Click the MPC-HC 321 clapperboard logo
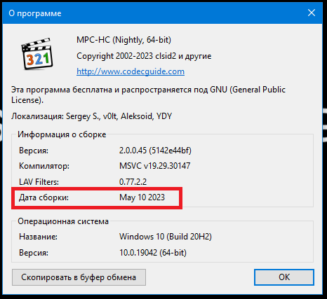327x299 pixels. [37, 54]
